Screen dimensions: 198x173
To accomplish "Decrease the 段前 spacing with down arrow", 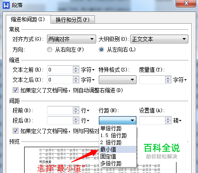I will pyautogui.click(x=76, y=112).
